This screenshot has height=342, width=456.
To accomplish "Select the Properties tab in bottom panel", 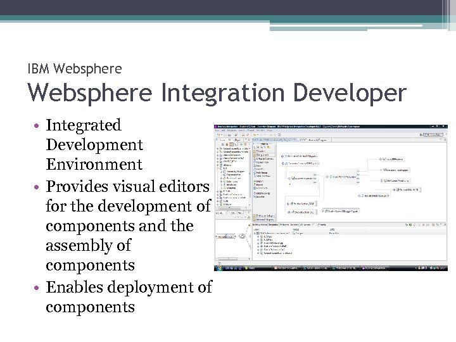I will (274, 225).
